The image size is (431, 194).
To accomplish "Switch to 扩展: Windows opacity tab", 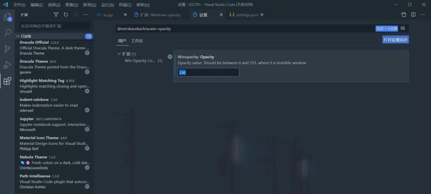I will (x=160, y=15).
